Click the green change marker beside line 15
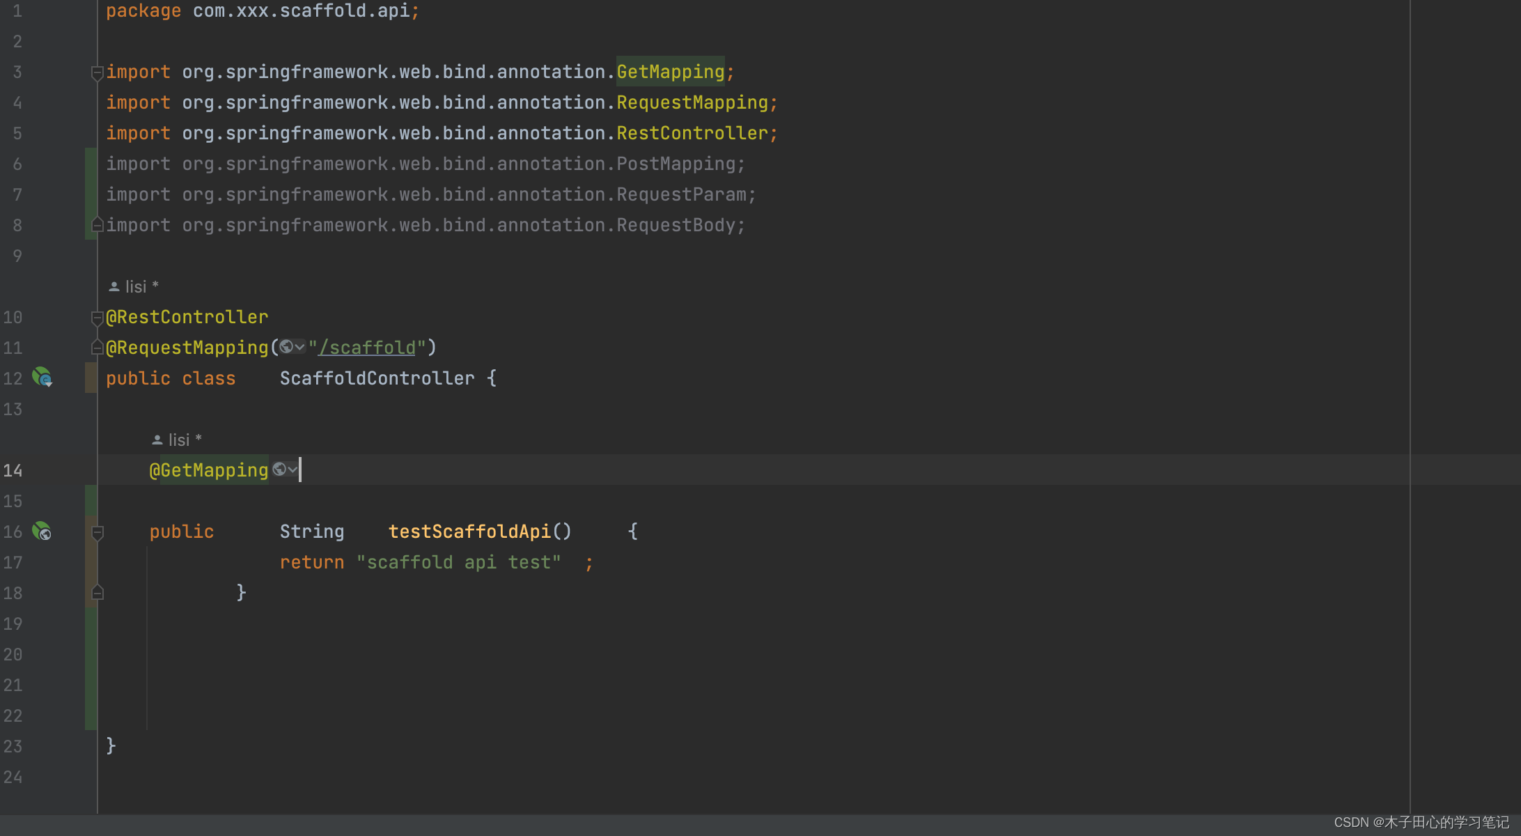Screen dimensions: 1521x836 [x=91, y=500]
